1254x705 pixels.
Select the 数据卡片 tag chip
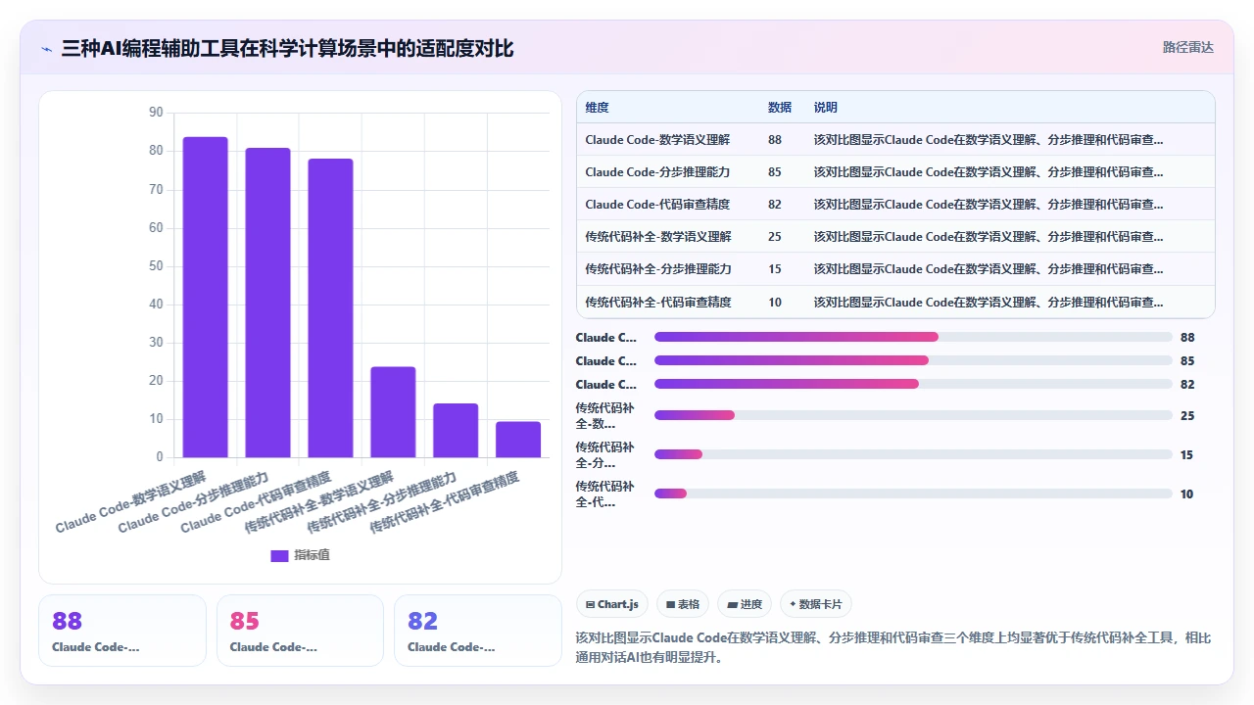815,604
